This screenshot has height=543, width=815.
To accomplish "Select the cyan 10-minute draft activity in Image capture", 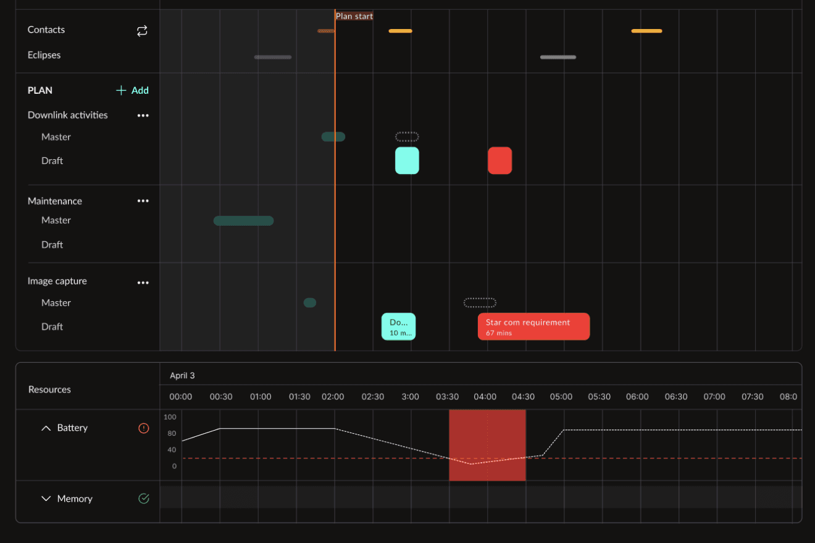I will pyautogui.click(x=398, y=326).
